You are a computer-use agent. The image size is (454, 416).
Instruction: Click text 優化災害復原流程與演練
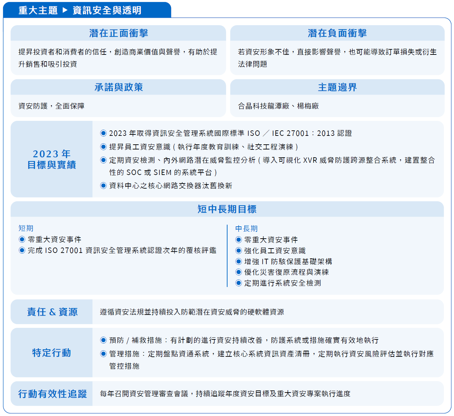pyautogui.click(x=286, y=272)
